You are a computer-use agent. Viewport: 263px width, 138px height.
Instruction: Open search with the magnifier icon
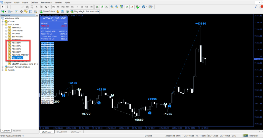point(256,7)
